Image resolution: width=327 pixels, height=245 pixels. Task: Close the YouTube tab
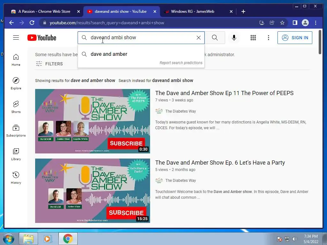click(155, 11)
